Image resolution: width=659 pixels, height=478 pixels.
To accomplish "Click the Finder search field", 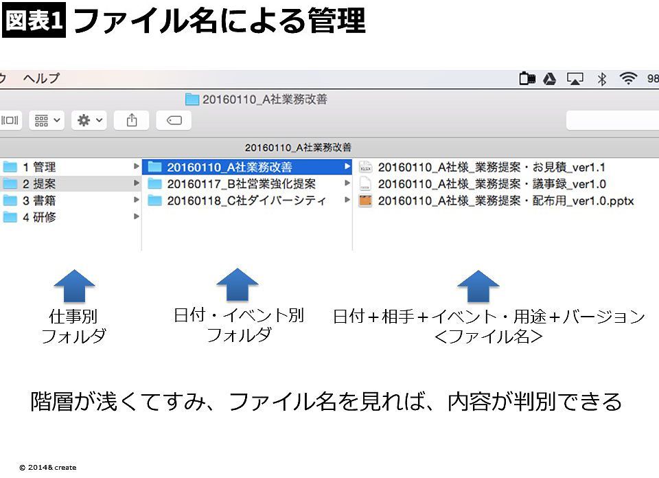I will (611, 120).
